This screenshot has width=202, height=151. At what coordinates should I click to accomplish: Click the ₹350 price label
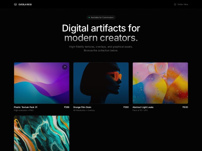click(x=126, y=107)
